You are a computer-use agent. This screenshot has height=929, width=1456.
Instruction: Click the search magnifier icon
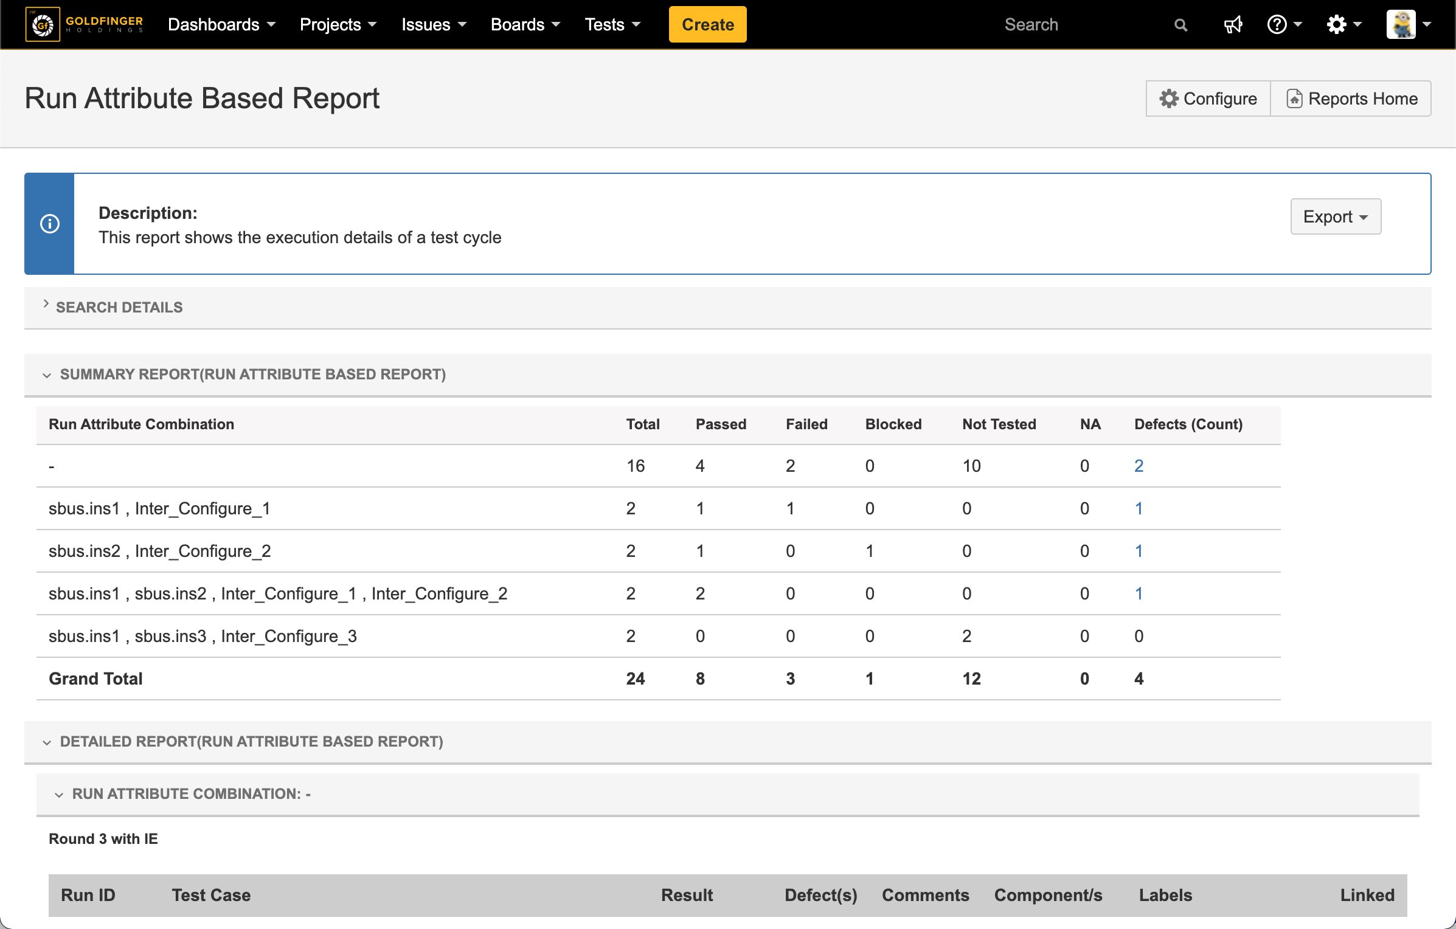point(1180,25)
